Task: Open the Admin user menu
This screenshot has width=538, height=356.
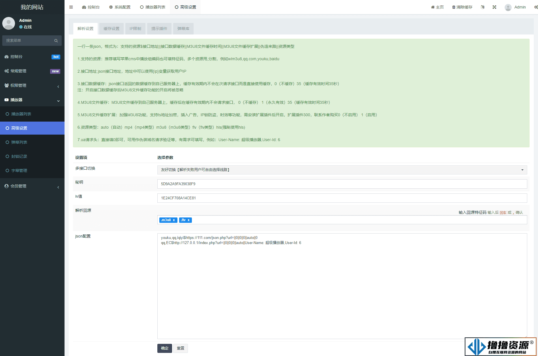Action: coord(515,7)
